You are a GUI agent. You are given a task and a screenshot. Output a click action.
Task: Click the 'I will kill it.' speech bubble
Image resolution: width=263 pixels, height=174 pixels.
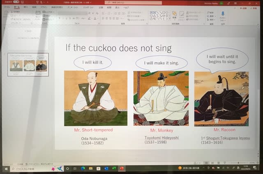click(92, 63)
